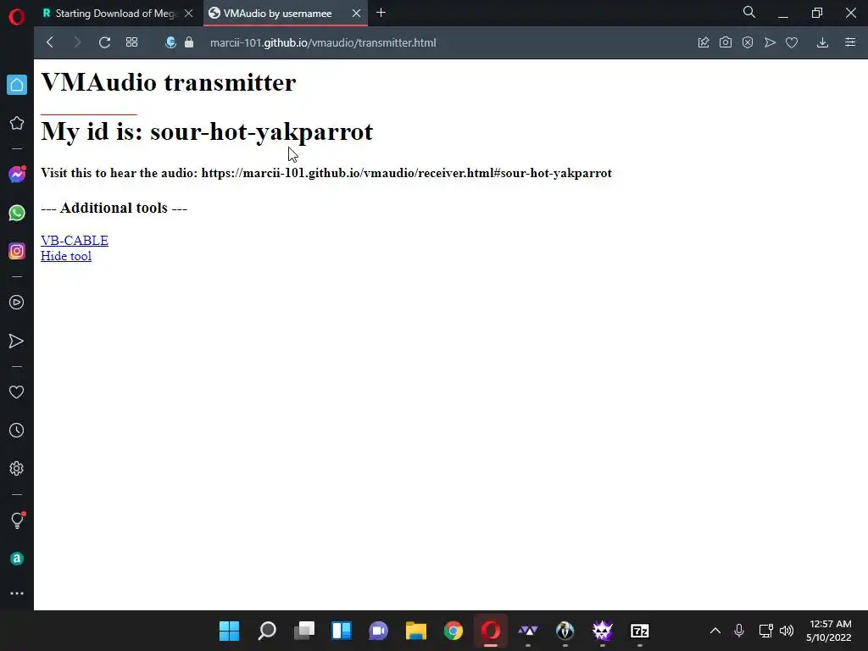Open the Player icon in the sidebar
868x651 pixels.
(17, 303)
